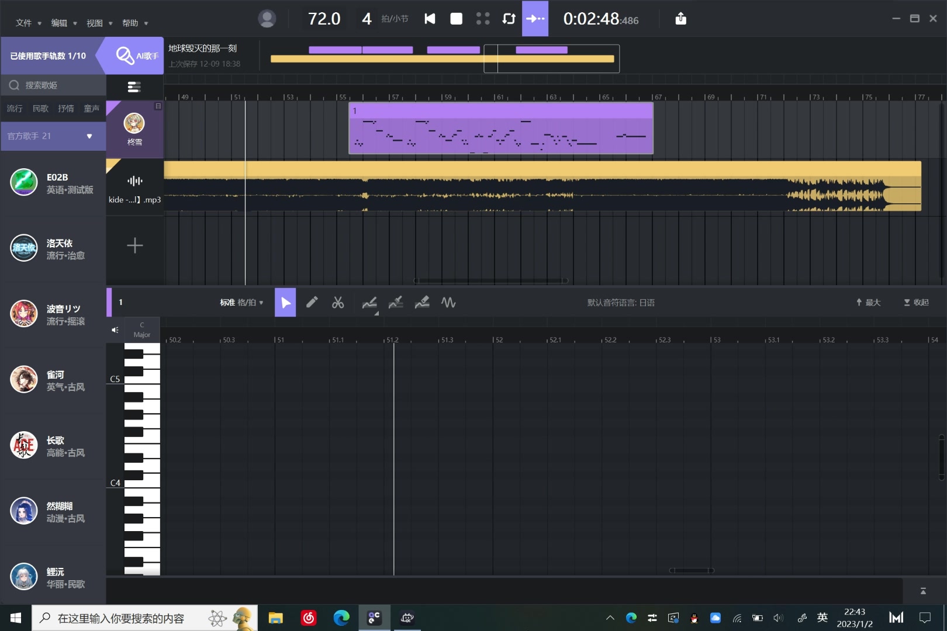947x631 pixels.
Task: Open the 官方歌手 21 dropdown
Action: [x=53, y=136]
